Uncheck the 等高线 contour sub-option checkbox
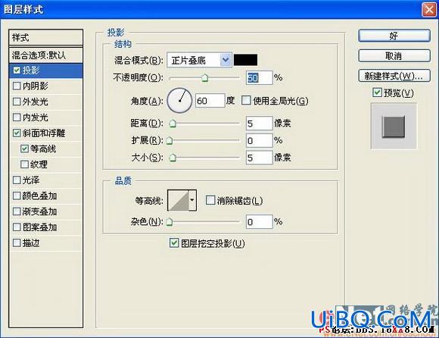This screenshot has width=439, height=338. tap(25, 149)
